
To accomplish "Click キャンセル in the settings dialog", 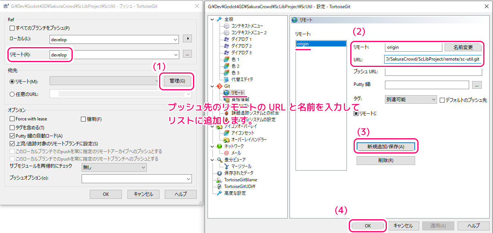I will point(403,226).
